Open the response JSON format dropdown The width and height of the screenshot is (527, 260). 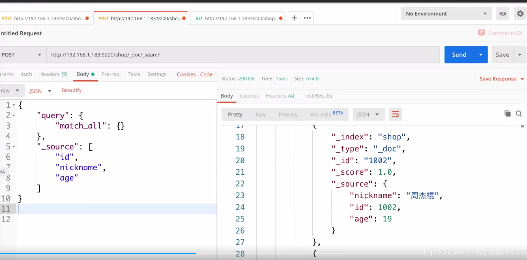coord(368,115)
